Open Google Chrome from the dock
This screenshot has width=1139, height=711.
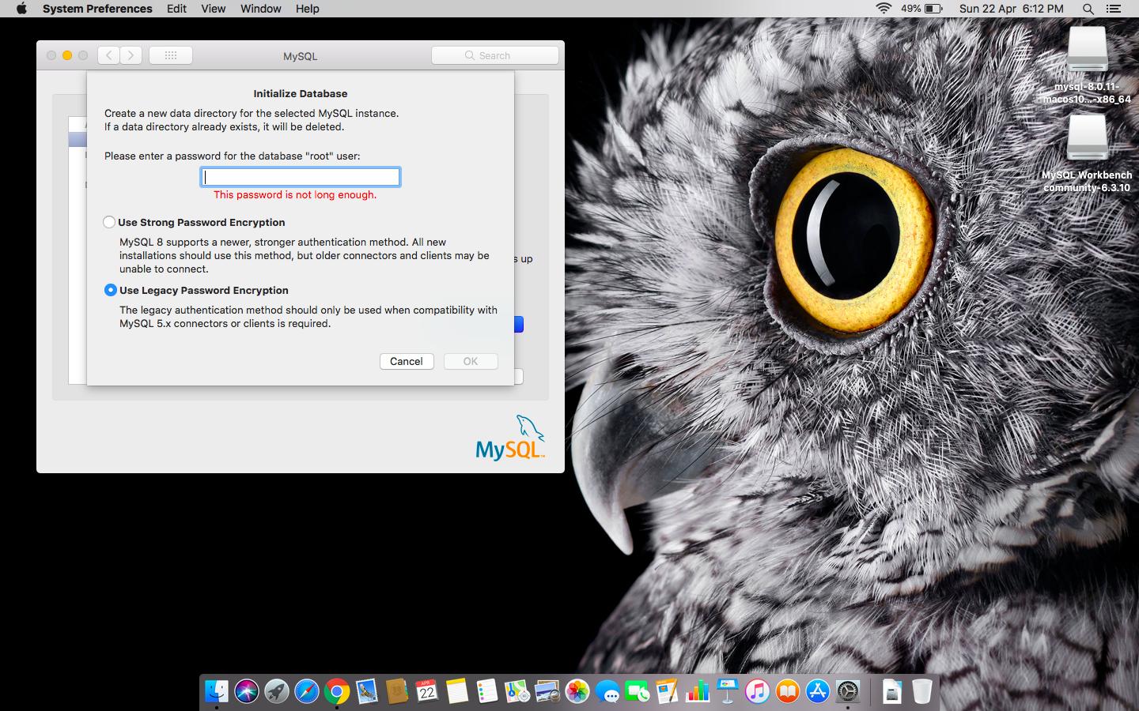pos(336,692)
